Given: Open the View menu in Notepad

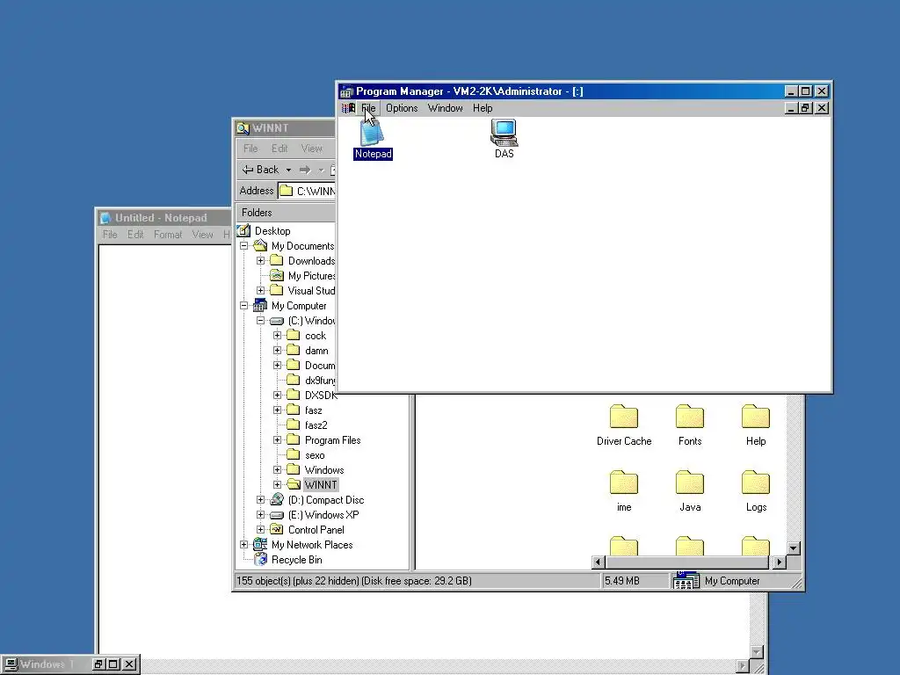Looking at the screenshot, I should tap(203, 234).
